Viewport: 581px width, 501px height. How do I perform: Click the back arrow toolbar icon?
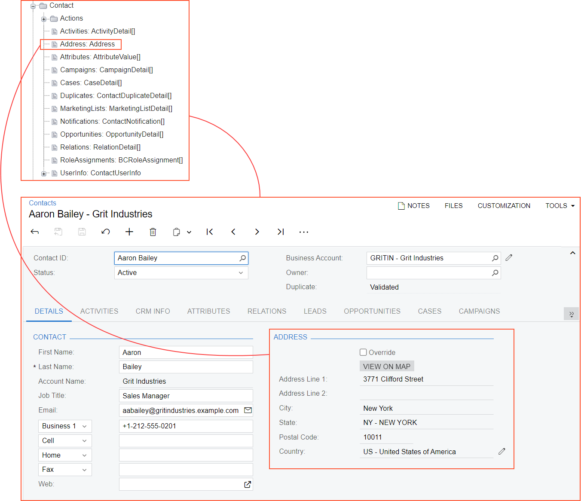point(35,232)
